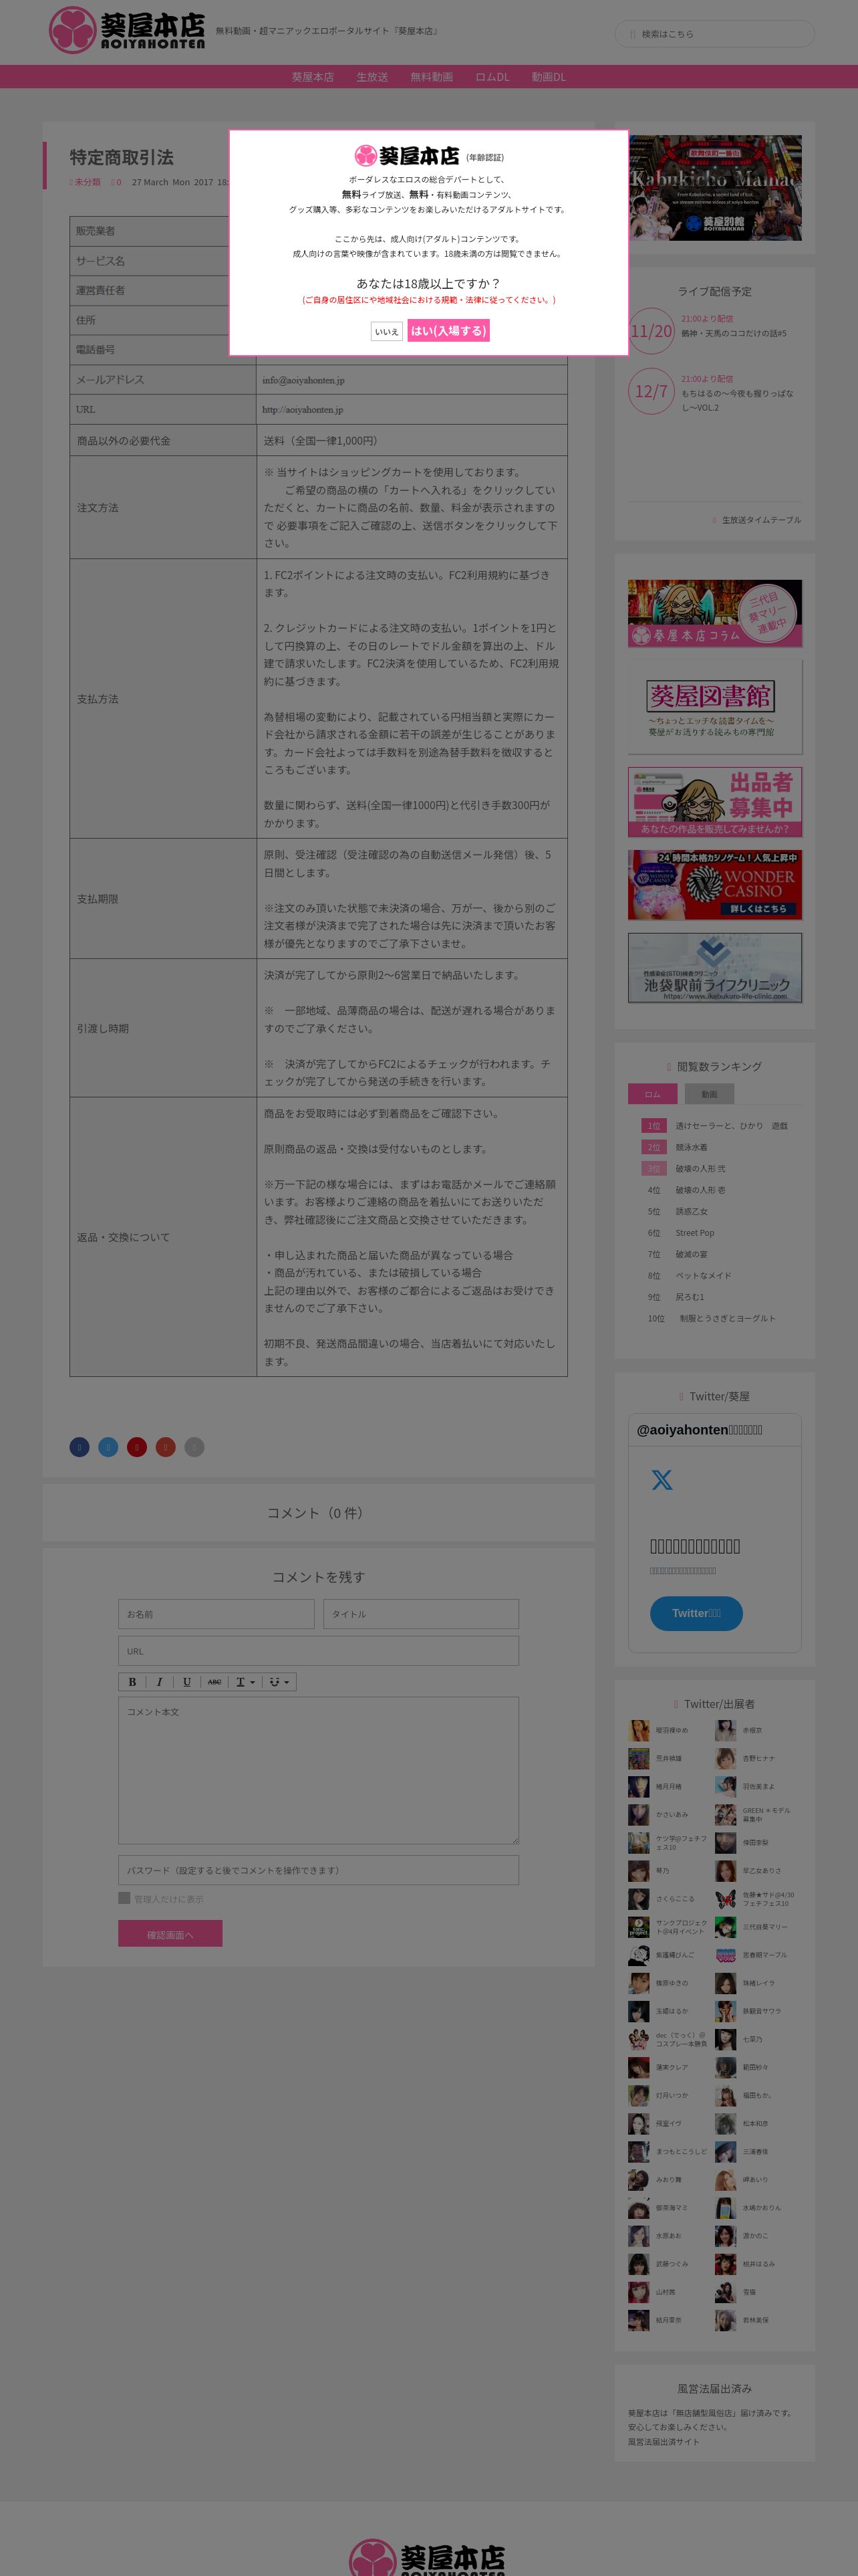Image resolution: width=858 pixels, height=2576 pixels.
Task: Click the header 葵屋本店 logo
Action: (127, 30)
